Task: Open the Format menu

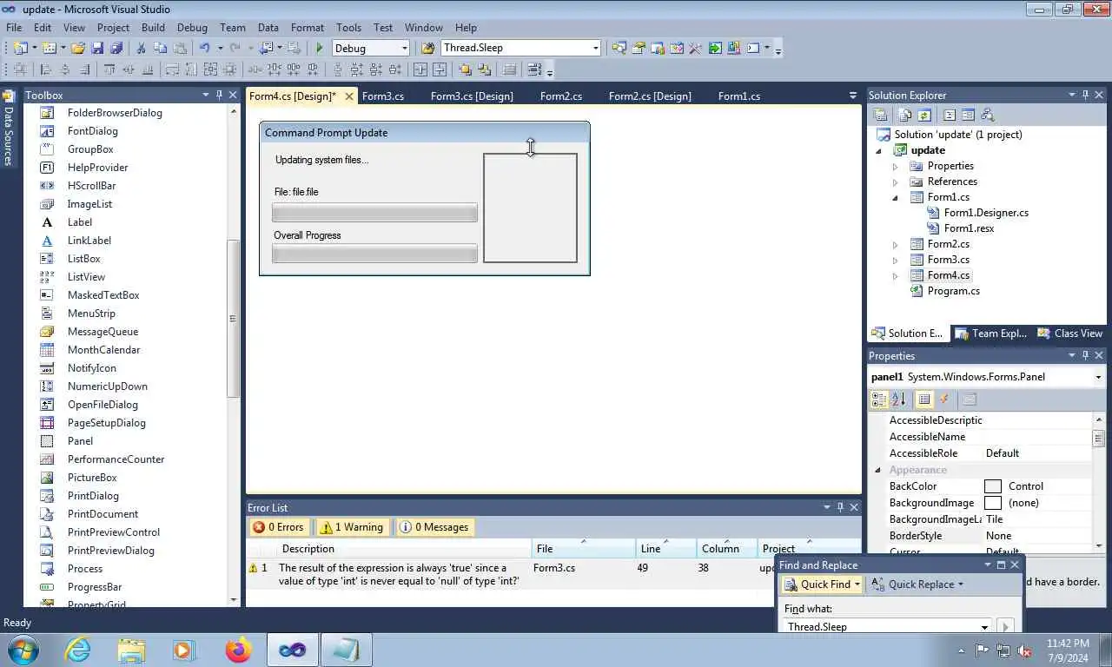Action: coord(308,28)
